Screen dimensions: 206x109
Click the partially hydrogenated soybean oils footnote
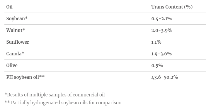tap(63, 103)
